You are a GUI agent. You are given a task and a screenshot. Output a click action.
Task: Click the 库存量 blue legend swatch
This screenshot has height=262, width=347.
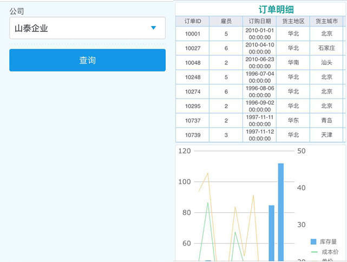point(313,241)
